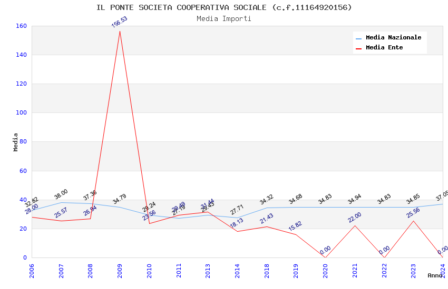Click the 27.71 value label
448x289 pixels.
pos(237,210)
